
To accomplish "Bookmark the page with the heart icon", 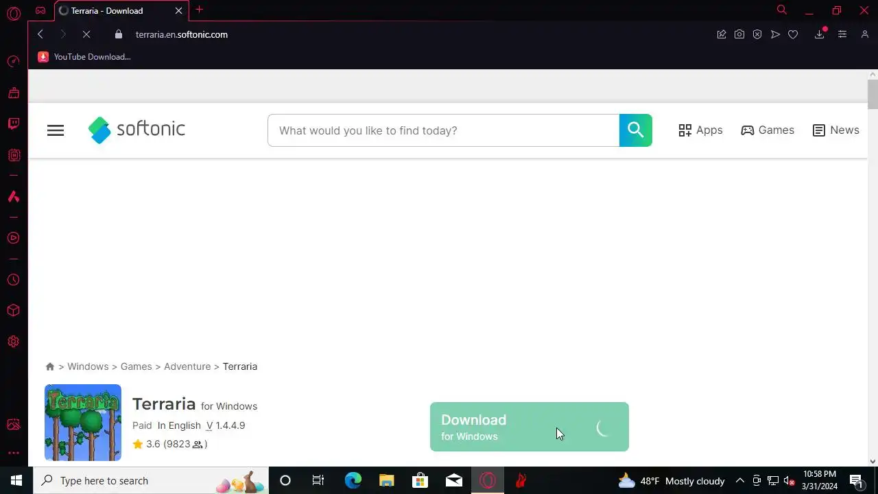I will [x=793, y=34].
